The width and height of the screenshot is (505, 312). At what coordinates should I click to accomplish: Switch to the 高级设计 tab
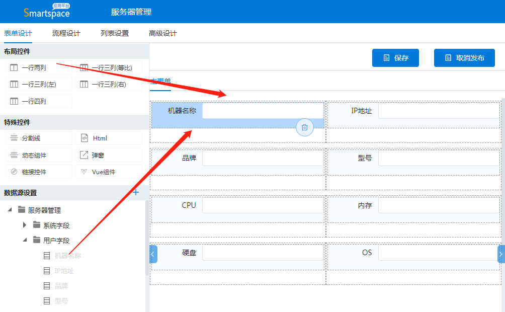click(x=163, y=33)
